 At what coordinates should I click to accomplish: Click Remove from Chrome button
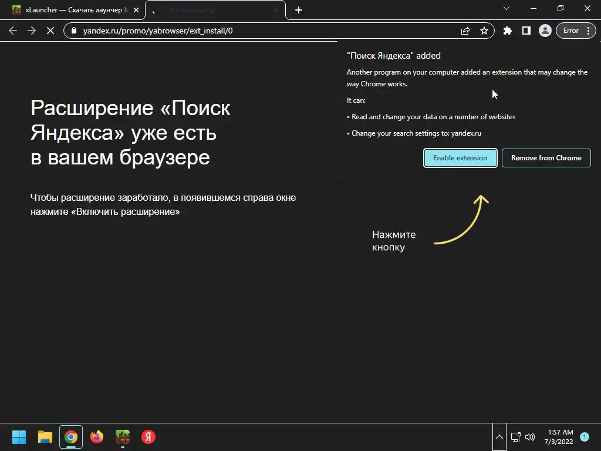coord(546,158)
